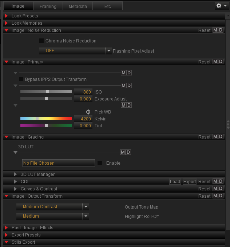This screenshot has height=247, width=230.
Task: Check the 3D LUT Enable box
Action: 100,163
